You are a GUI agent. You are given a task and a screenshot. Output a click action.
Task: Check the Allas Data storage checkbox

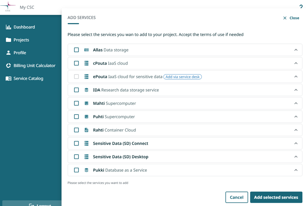point(76,50)
